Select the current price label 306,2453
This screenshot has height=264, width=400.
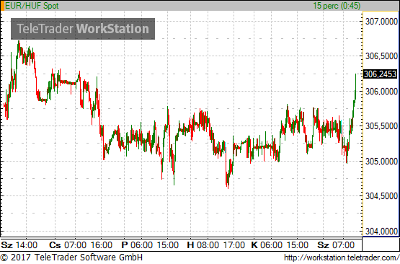pos(380,74)
